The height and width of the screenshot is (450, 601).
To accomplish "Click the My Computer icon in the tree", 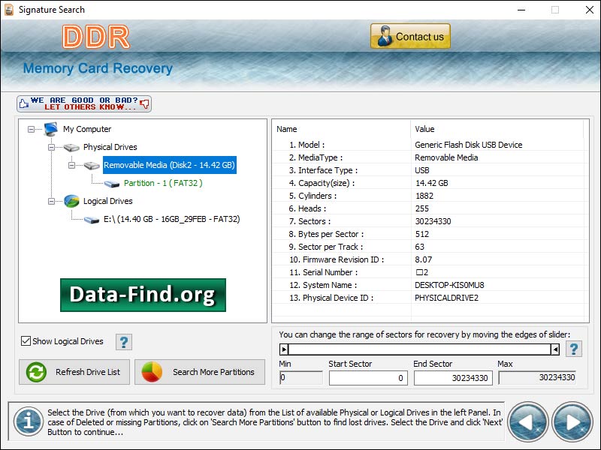I will [50, 128].
